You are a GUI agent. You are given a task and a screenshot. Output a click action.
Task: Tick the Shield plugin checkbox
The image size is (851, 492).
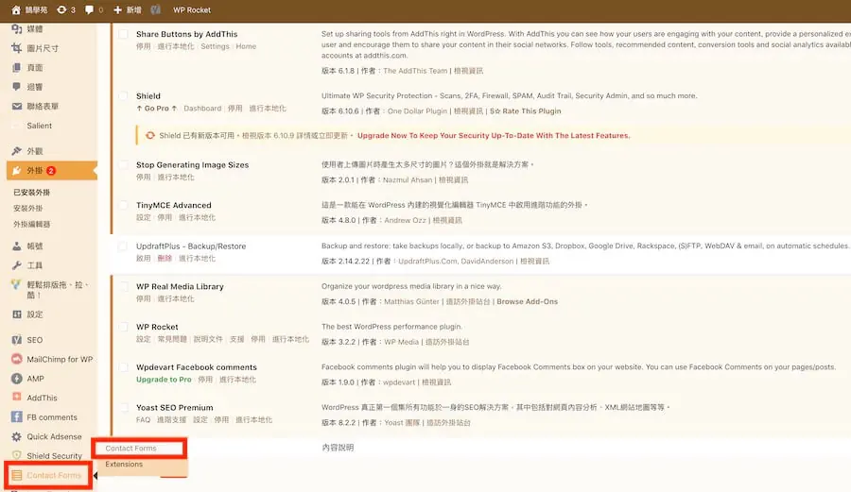[124, 96]
